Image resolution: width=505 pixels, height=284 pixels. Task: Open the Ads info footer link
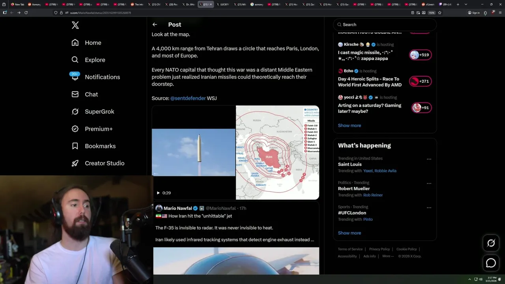click(x=369, y=256)
